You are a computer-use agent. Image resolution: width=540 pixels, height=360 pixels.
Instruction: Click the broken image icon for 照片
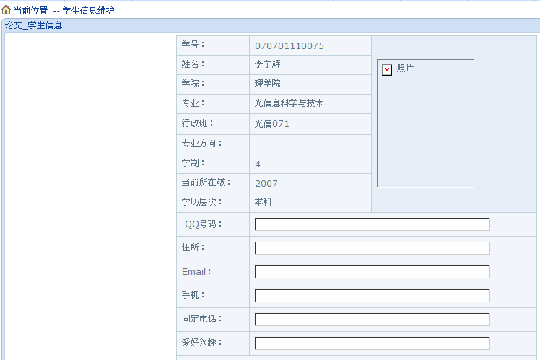387,69
